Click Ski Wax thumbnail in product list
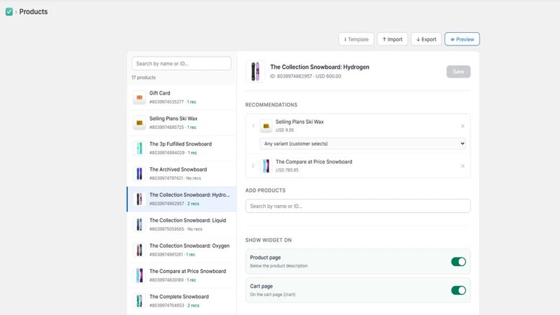The width and height of the screenshot is (560, 315). click(x=139, y=123)
